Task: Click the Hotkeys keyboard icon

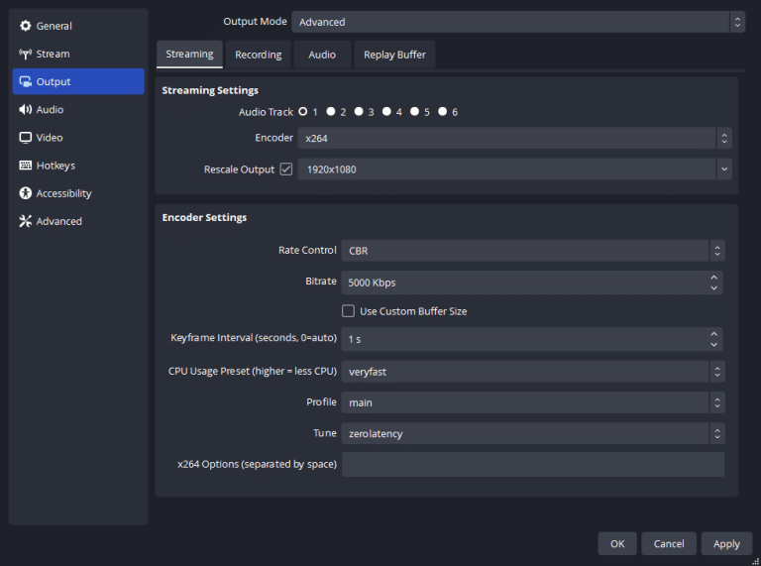Action: [25, 166]
